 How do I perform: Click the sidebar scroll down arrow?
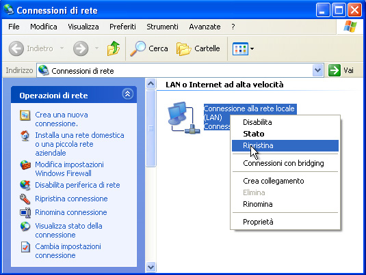coord(151,267)
